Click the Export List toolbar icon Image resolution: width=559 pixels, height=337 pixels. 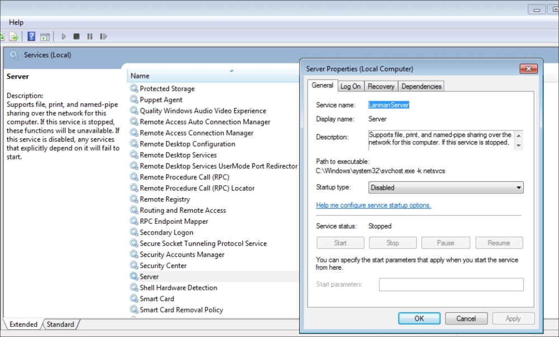13,37
